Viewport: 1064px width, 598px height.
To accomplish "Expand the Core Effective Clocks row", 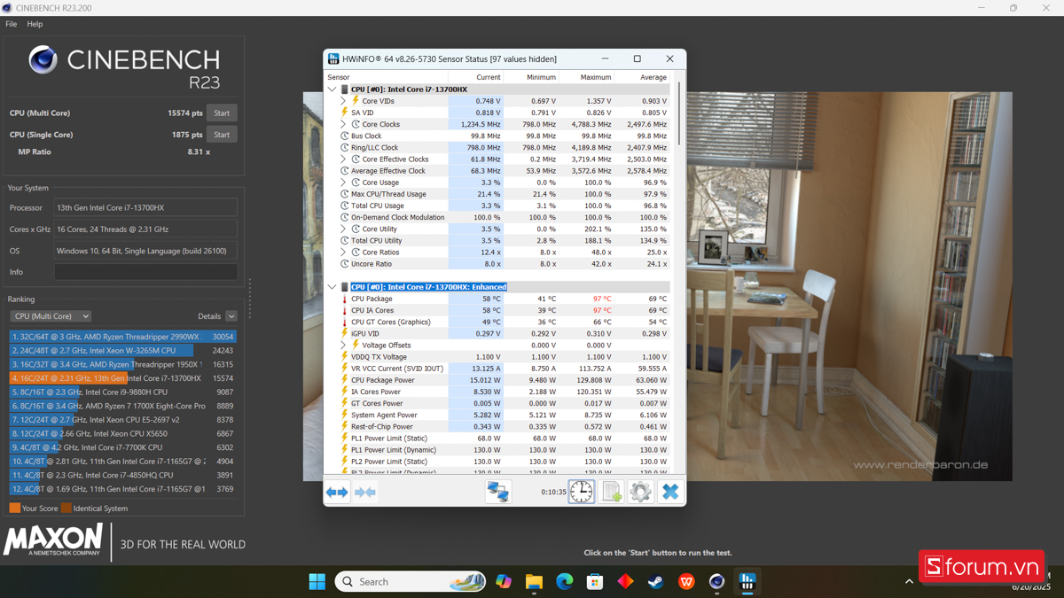I will point(343,159).
